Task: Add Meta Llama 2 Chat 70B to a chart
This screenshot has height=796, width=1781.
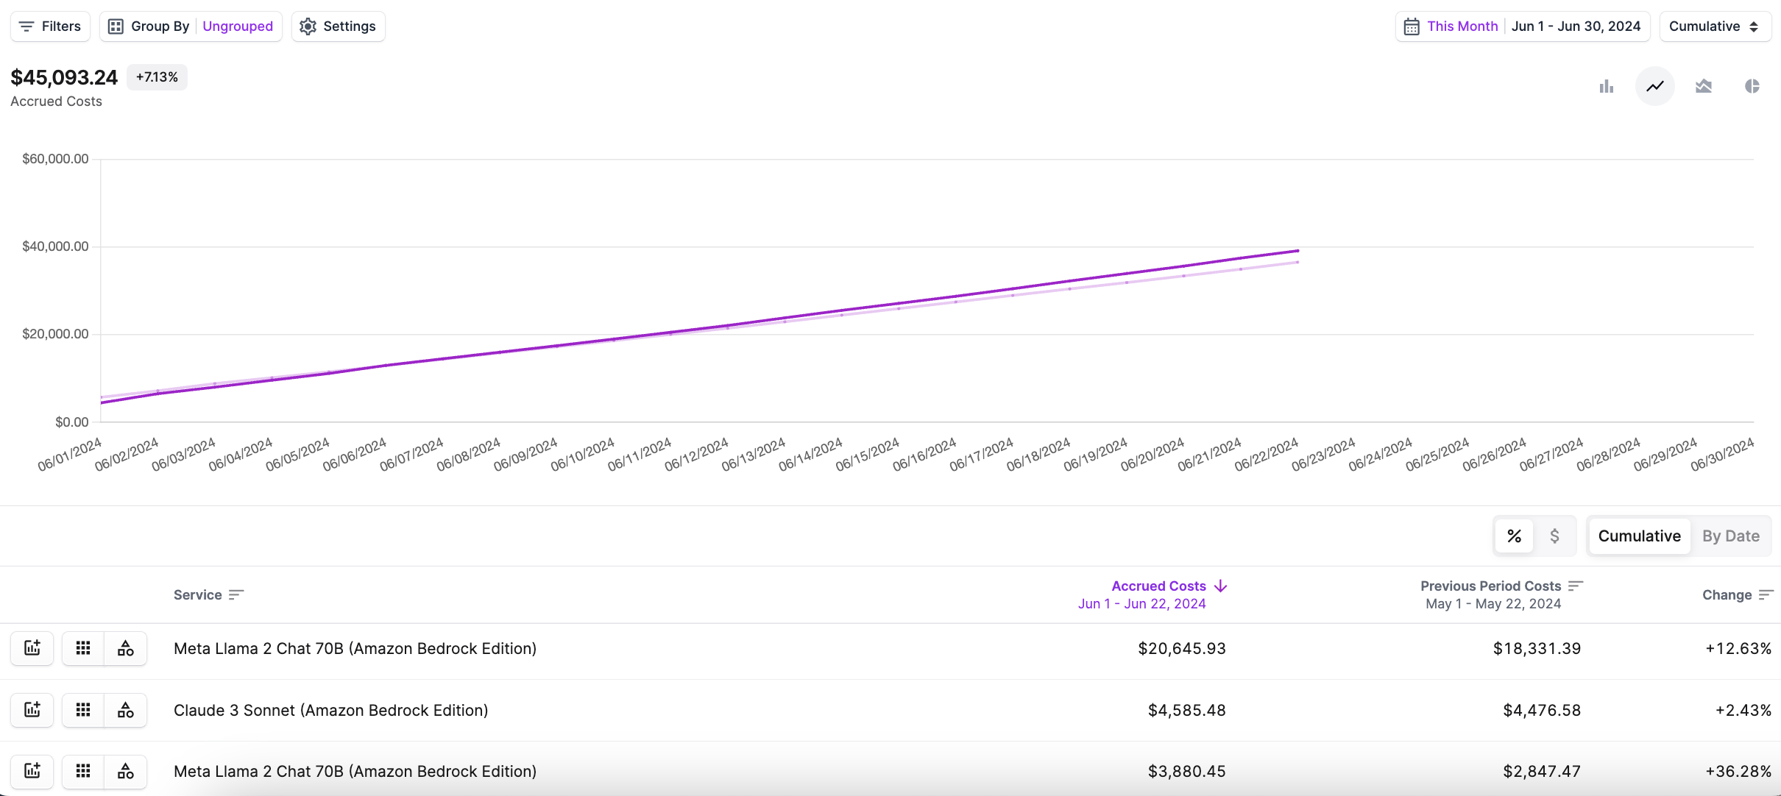Action: pyautogui.click(x=32, y=648)
